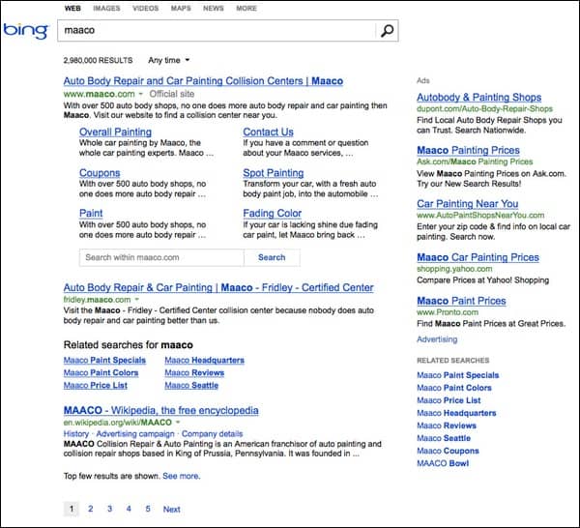The width and height of the screenshot is (580, 528).
Task: Open Maaco Seattle under Related searches for maaco
Action: (x=191, y=386)
